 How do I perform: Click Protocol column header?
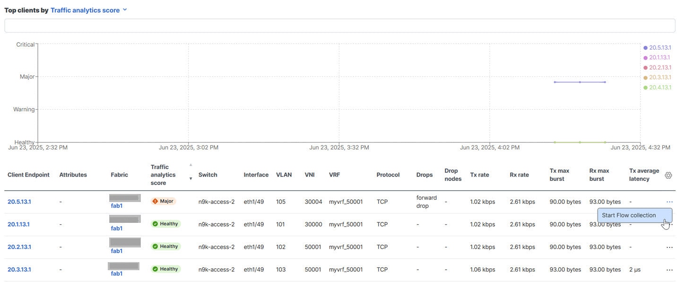click(x=388, y=175)
